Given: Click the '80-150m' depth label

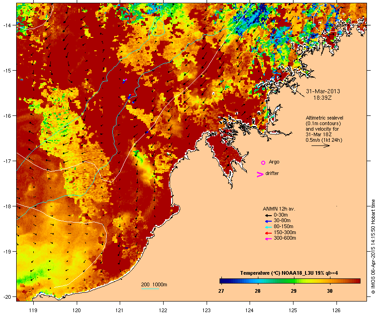Looking at the screenshot, I should pyautogui.click(x=283, y=227).
